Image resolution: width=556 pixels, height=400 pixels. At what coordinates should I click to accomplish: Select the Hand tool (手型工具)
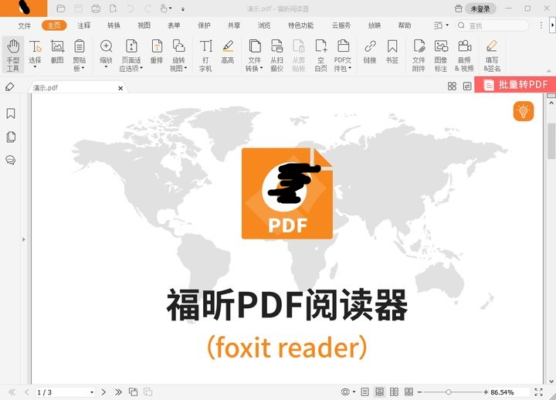point(13,55)
